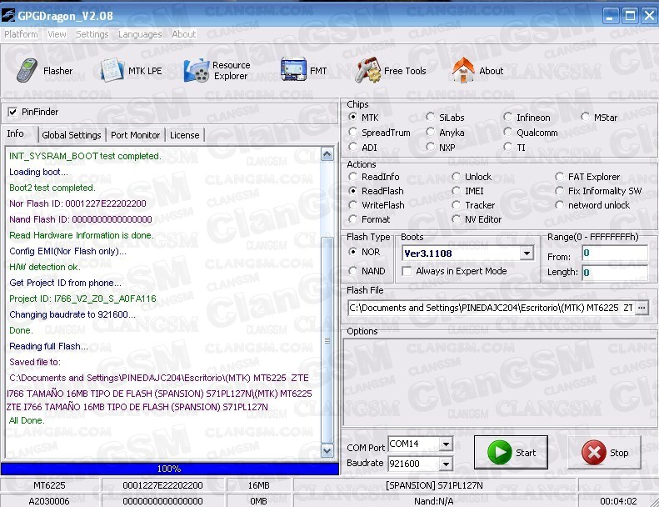This screenshot has height=507, width=659.
Task: Open the Languages menu
Action: coord(140,34)
